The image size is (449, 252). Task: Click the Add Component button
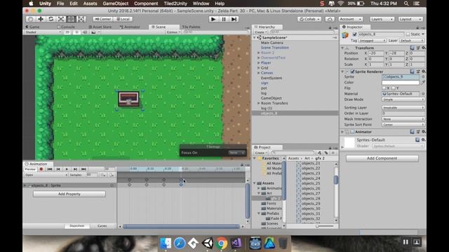pos(382,158)
